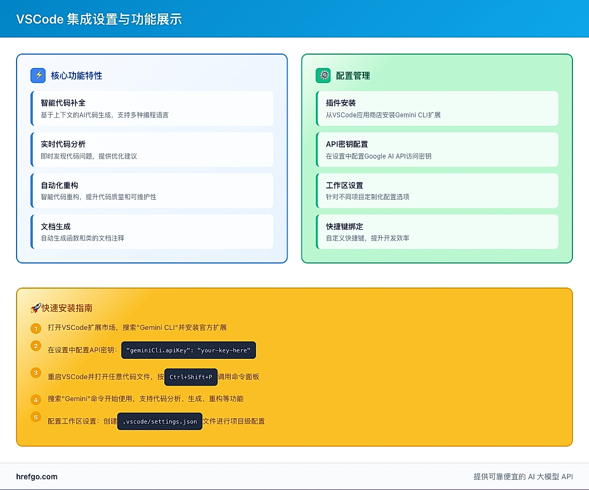Click the text 文件进行项目级配置
This screenshot has height=490, width=589.
(x=233, y=421)
